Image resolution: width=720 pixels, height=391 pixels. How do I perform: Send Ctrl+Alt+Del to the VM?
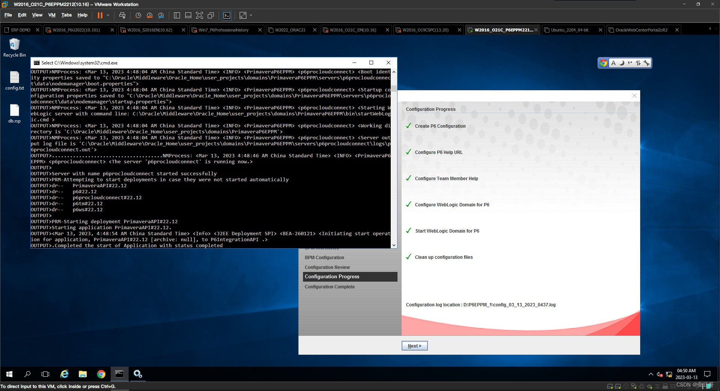(x=122, y=15)
